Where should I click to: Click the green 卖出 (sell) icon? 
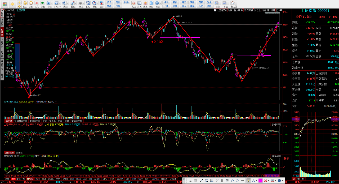click(42, 3)
